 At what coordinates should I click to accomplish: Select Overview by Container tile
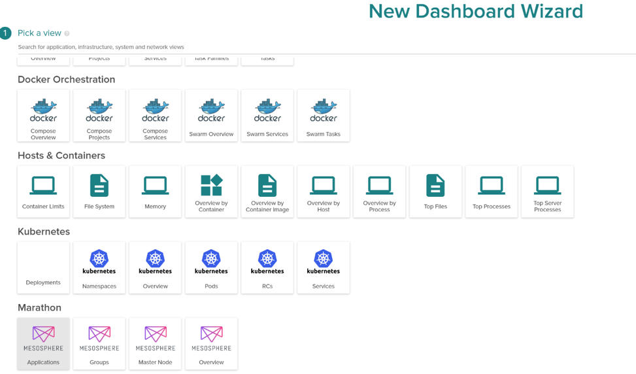click(x=211, y=192)
